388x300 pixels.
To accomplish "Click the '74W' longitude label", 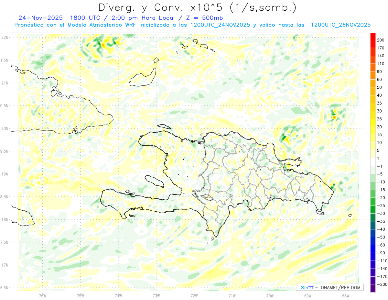I will tap(118, 295).
